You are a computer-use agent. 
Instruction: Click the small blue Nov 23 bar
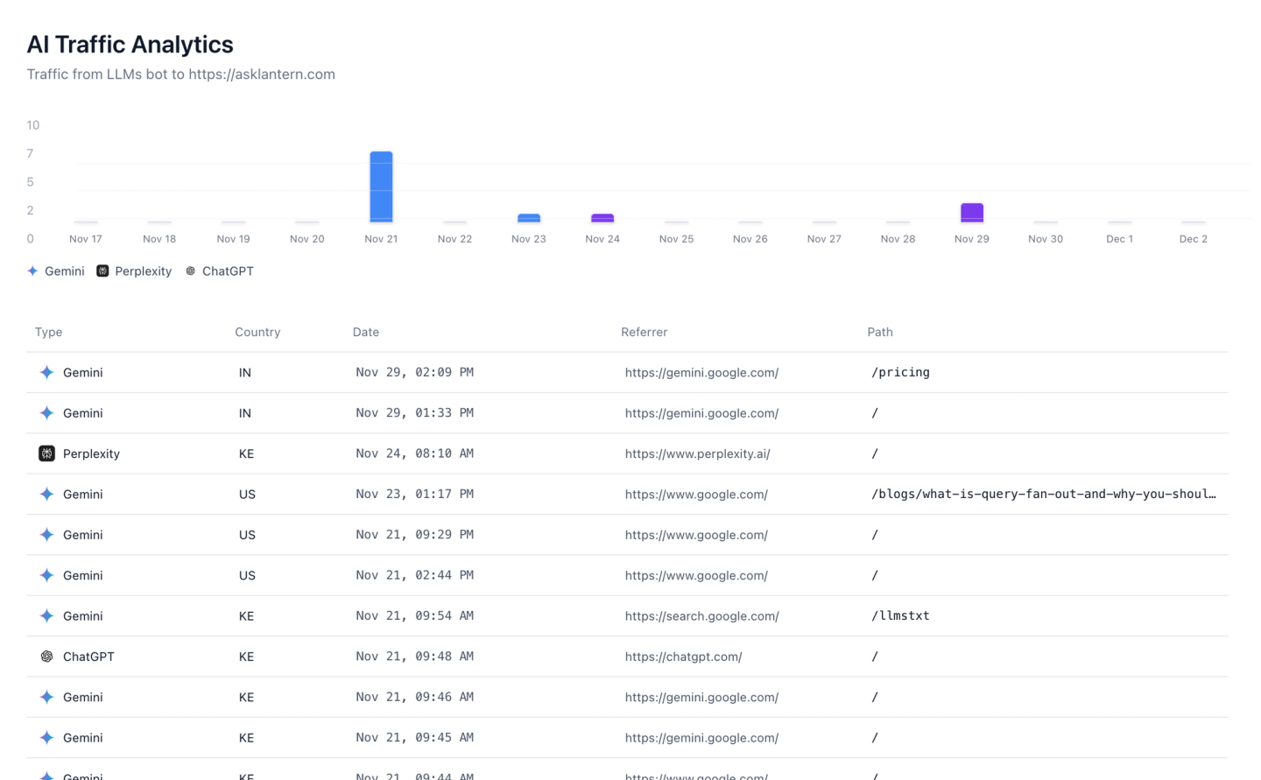(529, 218)
